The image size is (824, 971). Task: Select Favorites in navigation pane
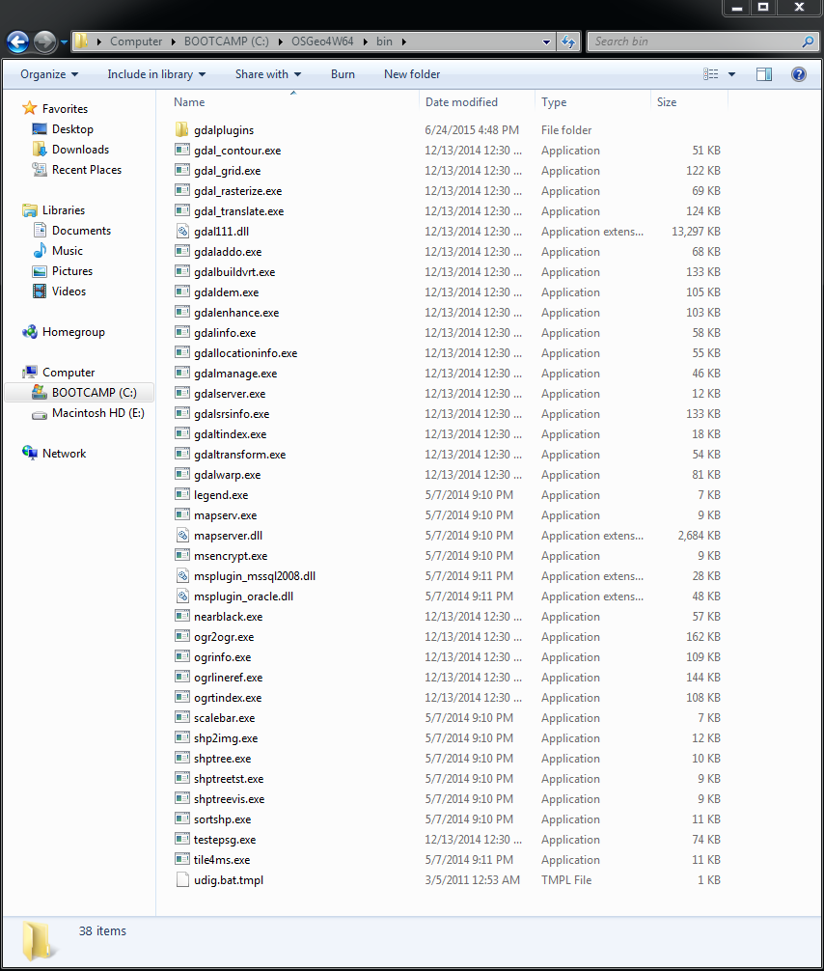pyautogui.click(x=65, y=108)
